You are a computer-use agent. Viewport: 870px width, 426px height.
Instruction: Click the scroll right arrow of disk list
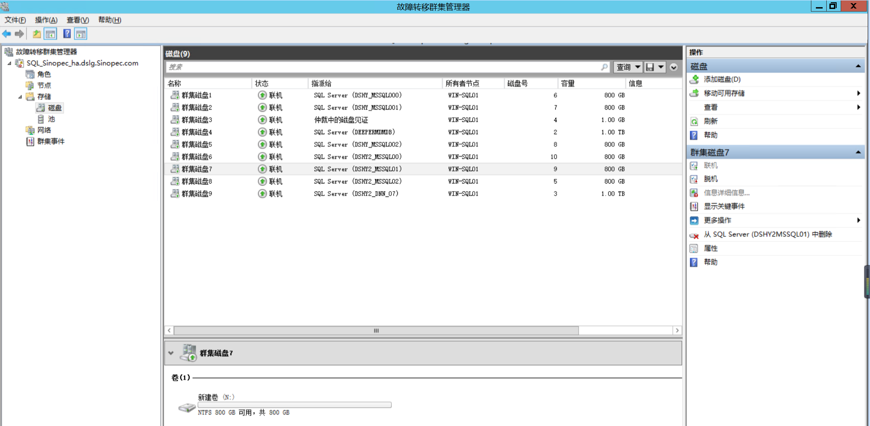click(x=677, y=330)
